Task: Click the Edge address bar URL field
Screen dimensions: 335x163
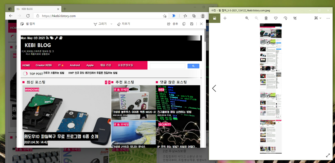Action: tap(100, 16)
